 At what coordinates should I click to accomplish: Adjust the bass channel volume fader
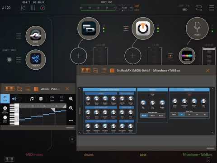pos(155,56)
